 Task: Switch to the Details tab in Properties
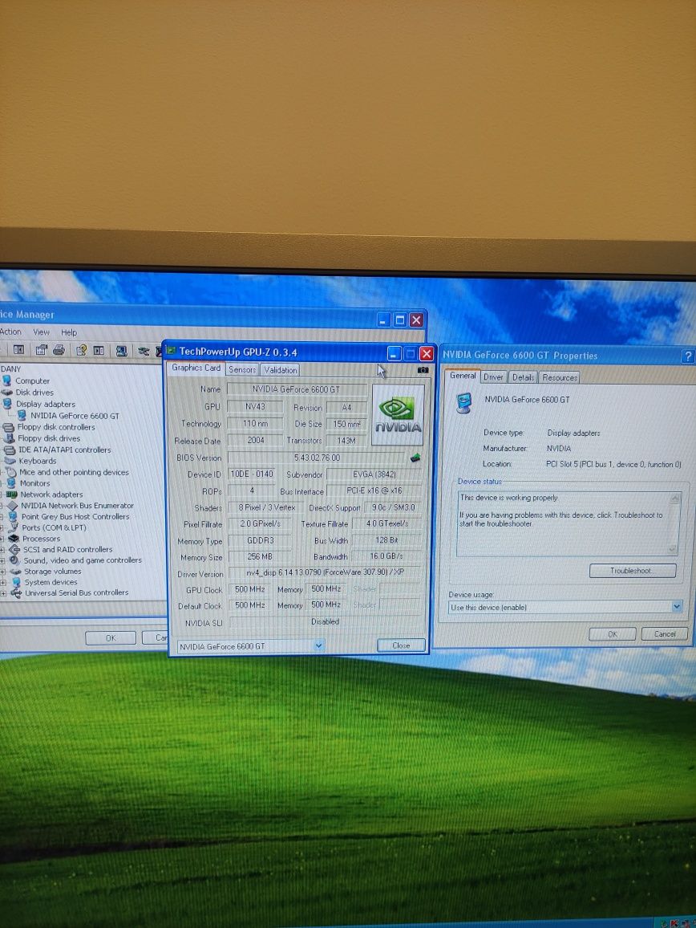click(x=523, y=377)
